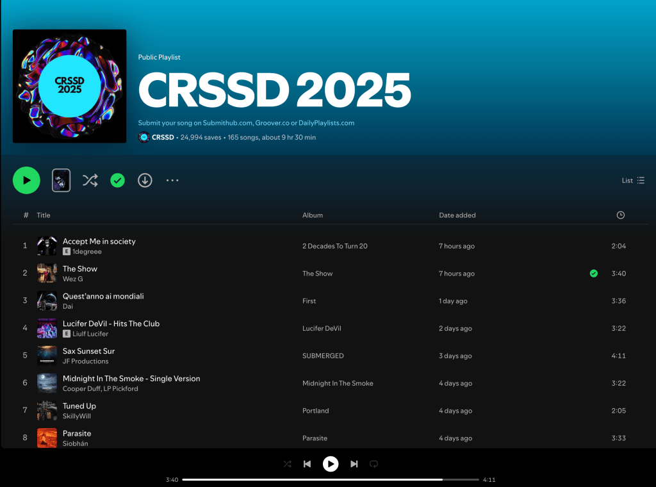Open the playlist preview card thumbnail
656x487 pixels.
tap(61, 180)
